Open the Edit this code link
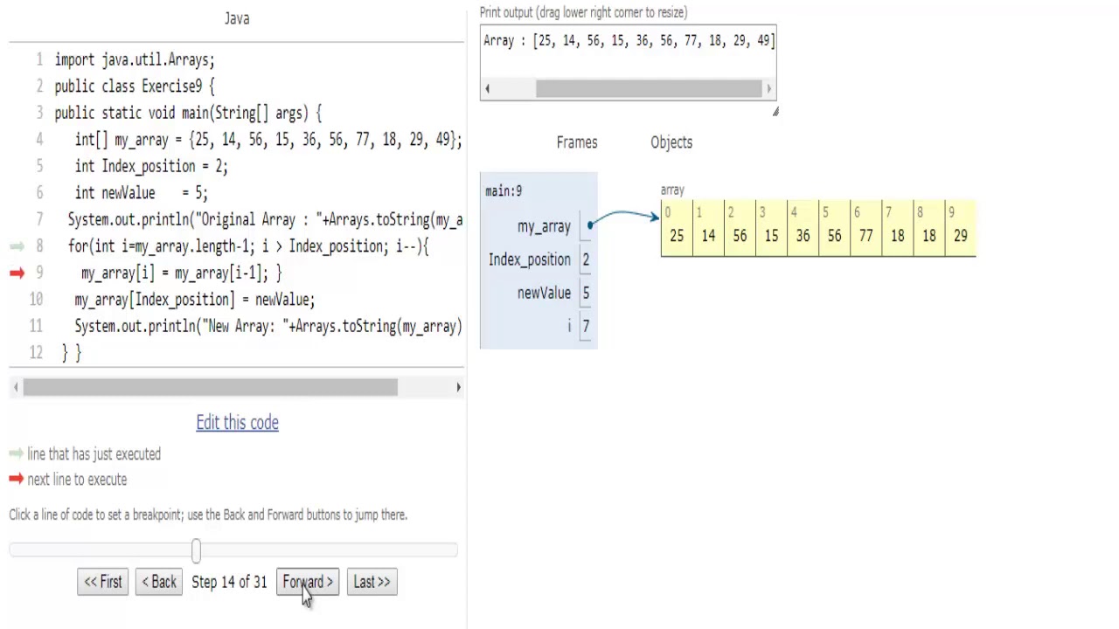 click(x=237, y=423)
